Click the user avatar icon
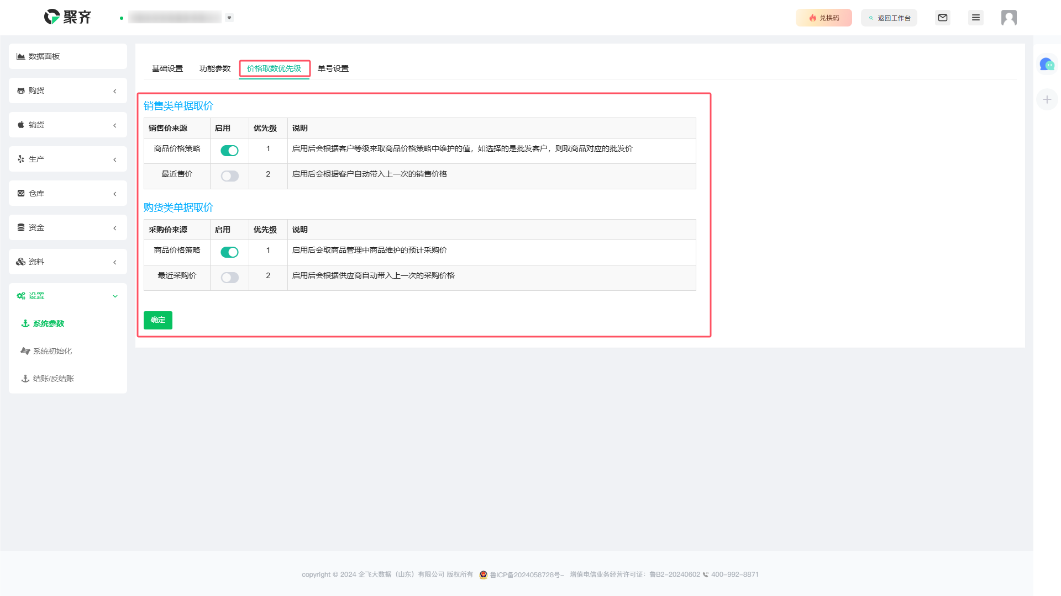The width and height of the screenshot is (1061, 596). (1009, 18)
